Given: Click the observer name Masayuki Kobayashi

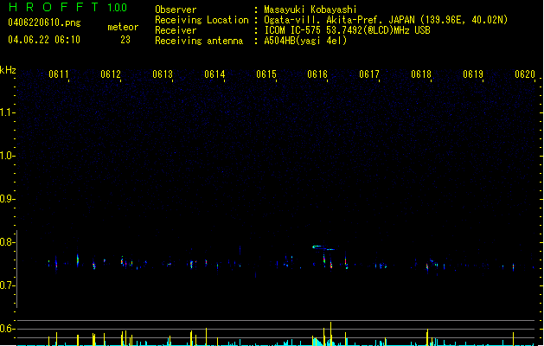Looking at the screenshot, I should (310, 10).
